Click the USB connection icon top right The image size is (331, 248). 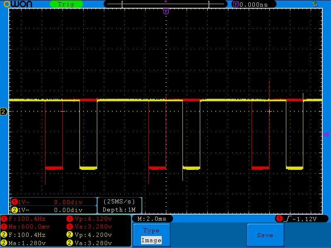(x=315, y=4)
